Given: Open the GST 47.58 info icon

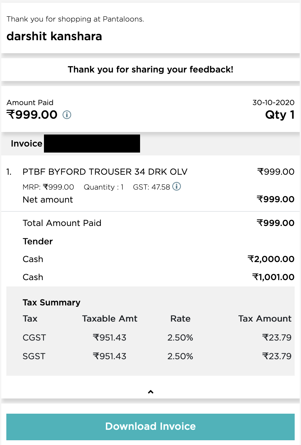Looking at the screenshot, I should [176, 186].
